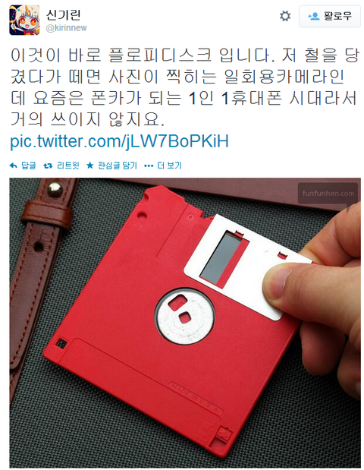This screenshot has height=470, width=364.
Task: Click the person-plus icon inside follow button
Action: click(x=313, y=16)
